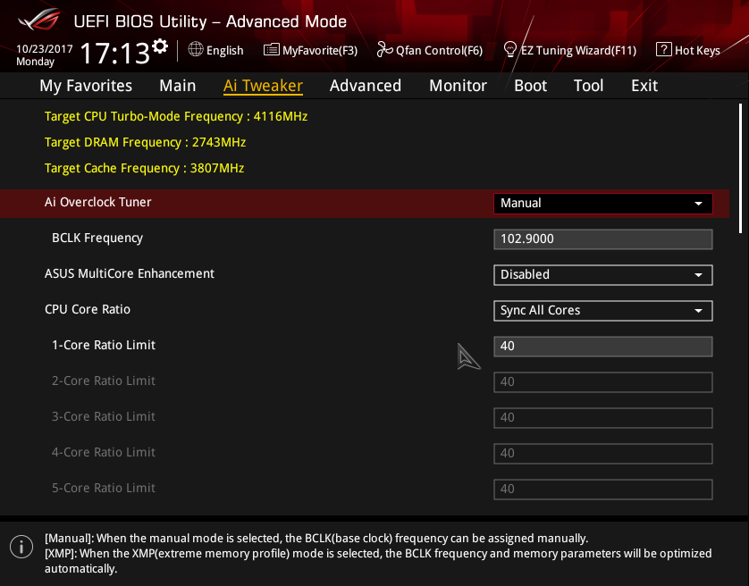The width and height of the screenshot is (749, 586).
Task: Click the Hot Keys question mark icon
Action: (x=663, y=49)
